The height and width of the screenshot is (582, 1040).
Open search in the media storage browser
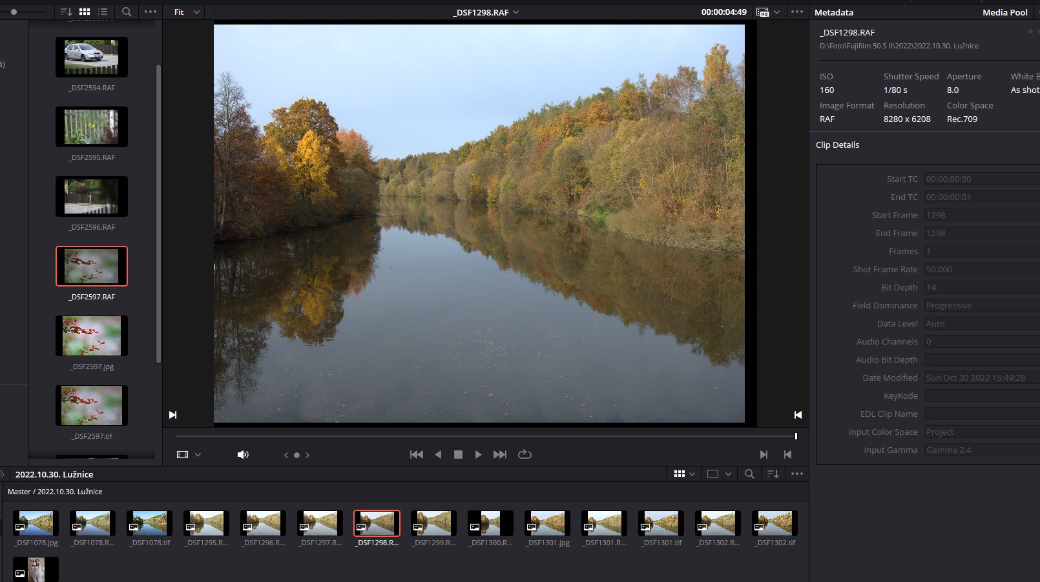point(127,12)
